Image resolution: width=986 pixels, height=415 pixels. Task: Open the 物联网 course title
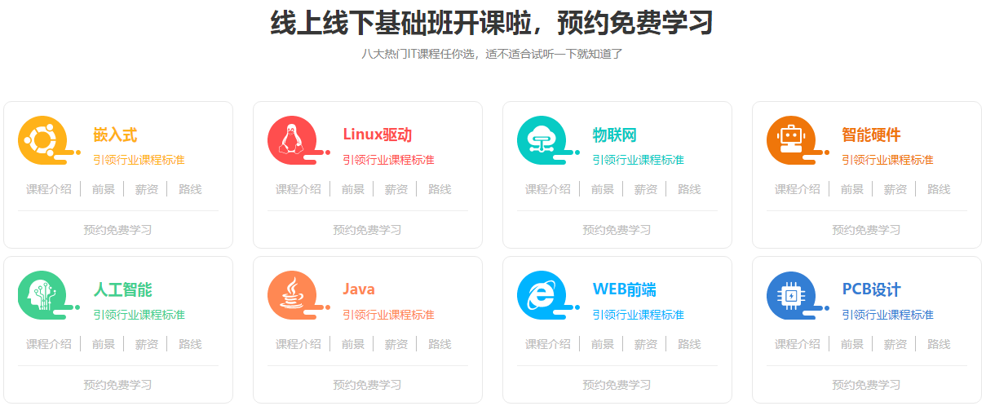(x=614, y=135)
